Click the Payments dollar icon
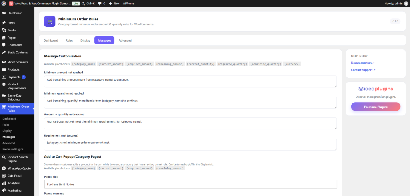The width and height of the screenshot is (410, 196). (x=4, y=77)
